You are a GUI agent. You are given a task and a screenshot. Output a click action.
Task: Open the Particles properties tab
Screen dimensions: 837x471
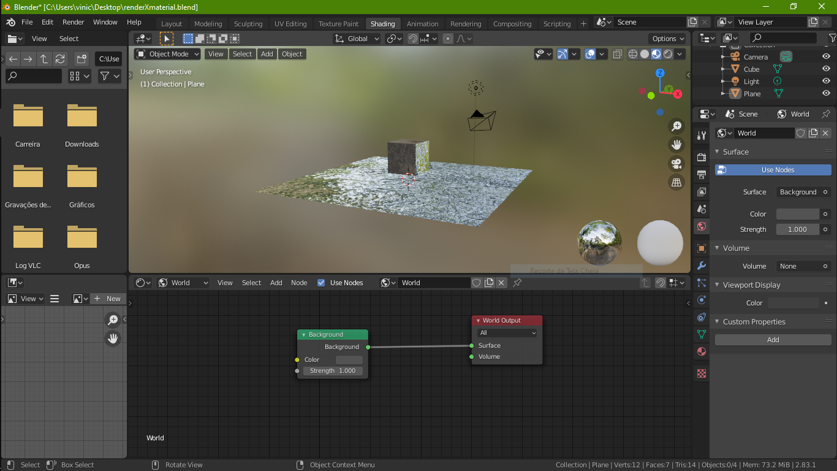click(702, 283)
